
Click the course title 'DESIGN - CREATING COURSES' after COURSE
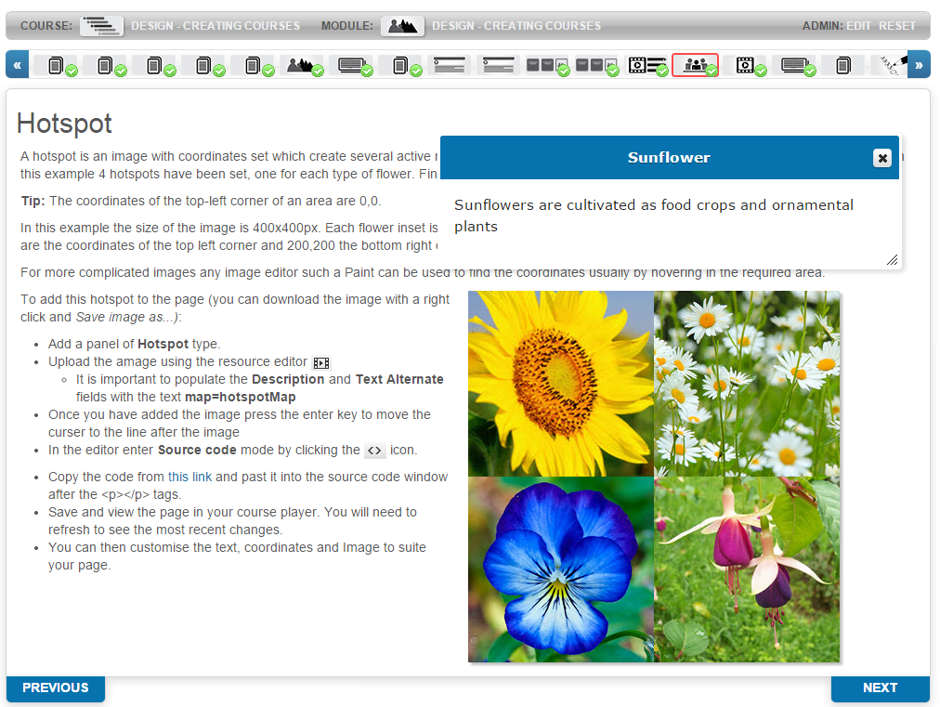pos(215,26)
